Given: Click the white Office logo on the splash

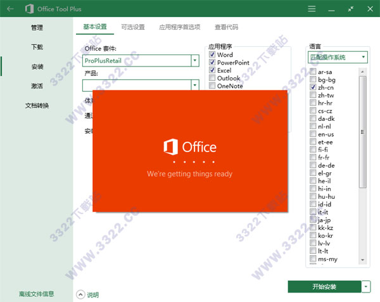Looking at the screenshot, I should [x=170, y=147].
